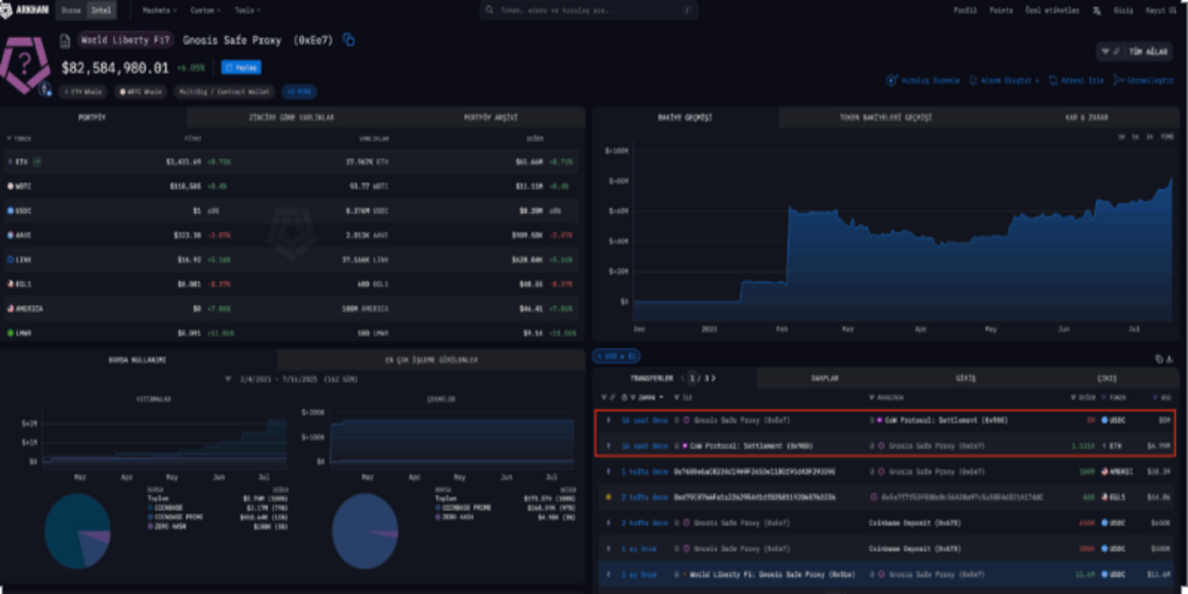Open the Profil link in header
The width and height of the screenshot is (1188, 594).
click(x=965, y=10)
